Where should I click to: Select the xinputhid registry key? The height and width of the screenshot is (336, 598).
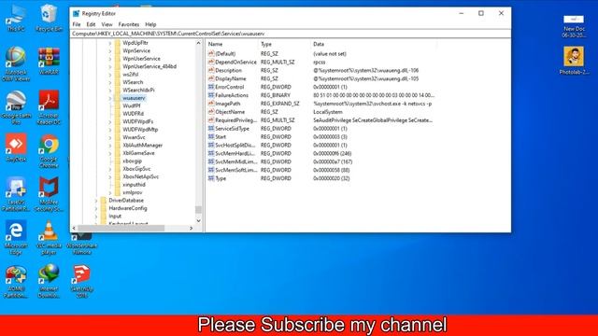(x=134, y=185)
